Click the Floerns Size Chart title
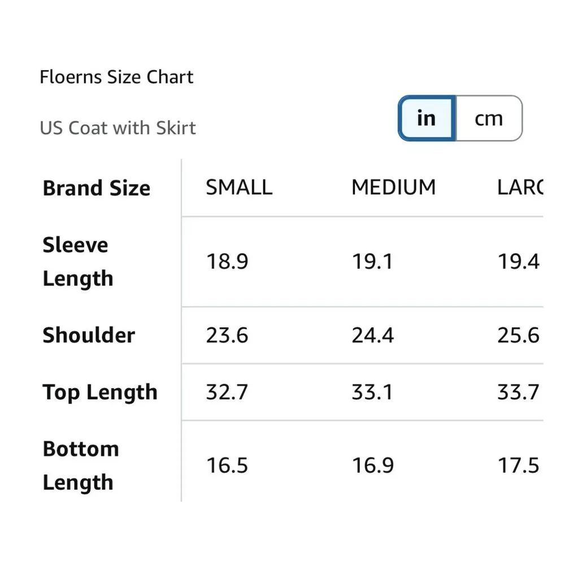Viewport: 565px width, 565px height. pos(116,77)
